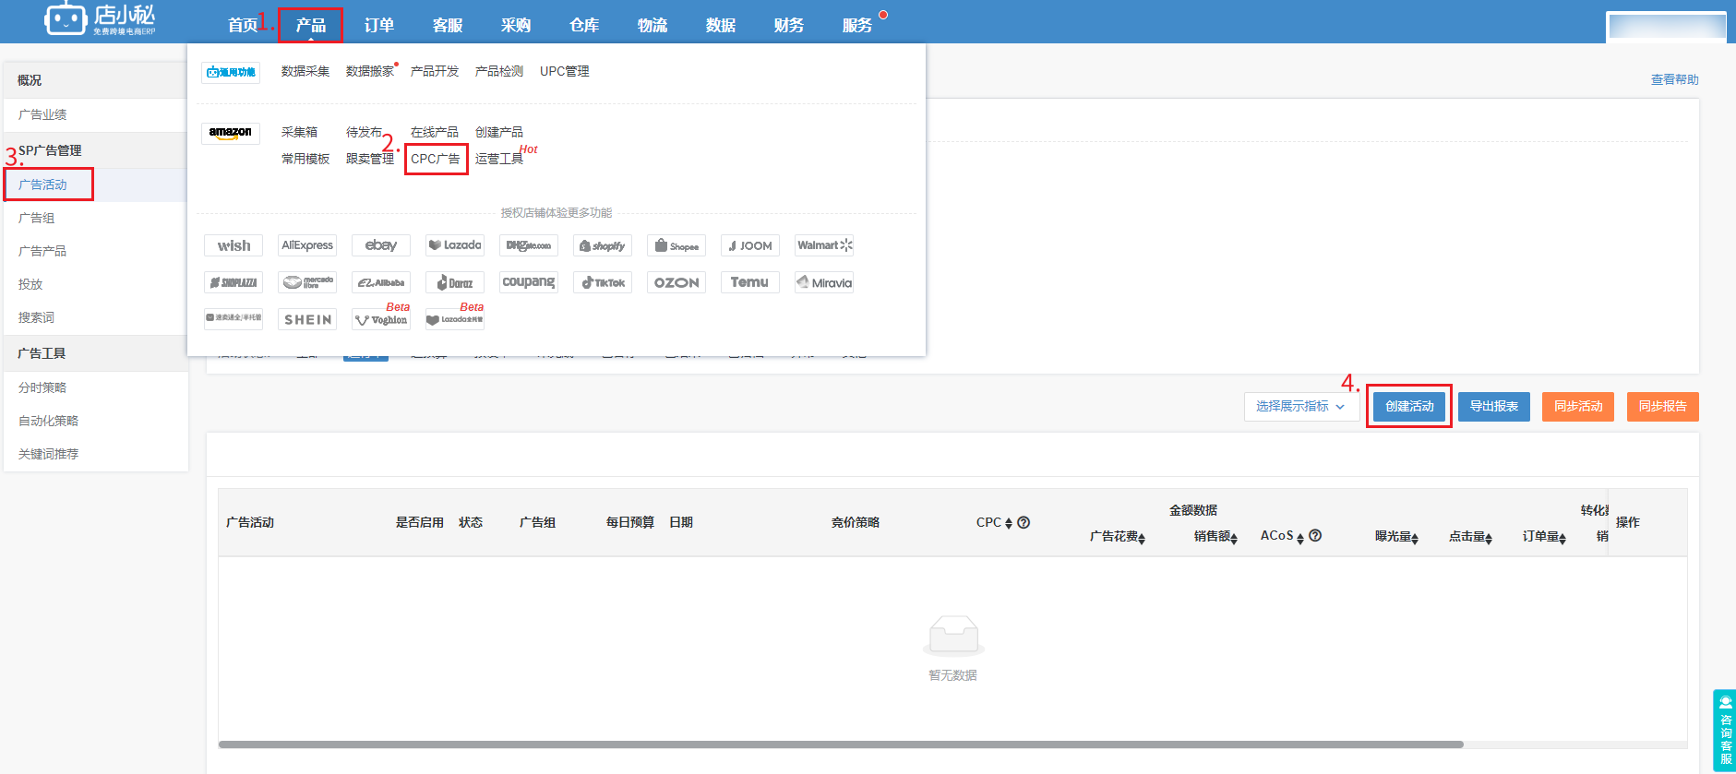
Task: Click the 创建活动 button
Action: click(x=1409, y=406)
